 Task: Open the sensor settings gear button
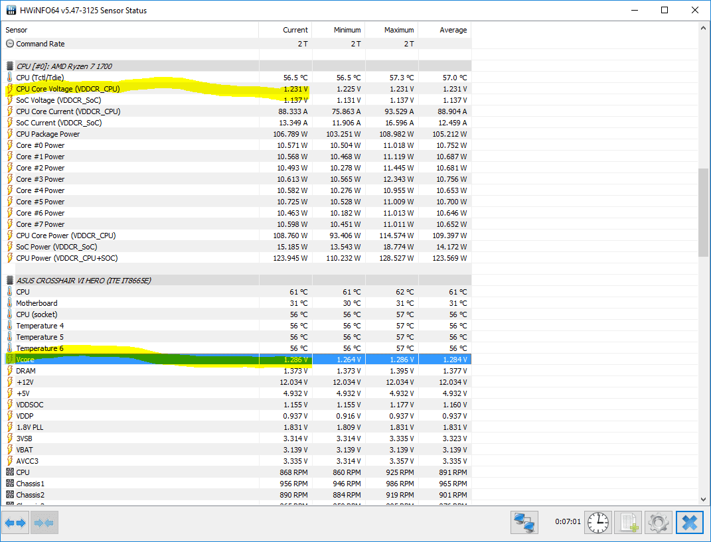click(659, 523)
